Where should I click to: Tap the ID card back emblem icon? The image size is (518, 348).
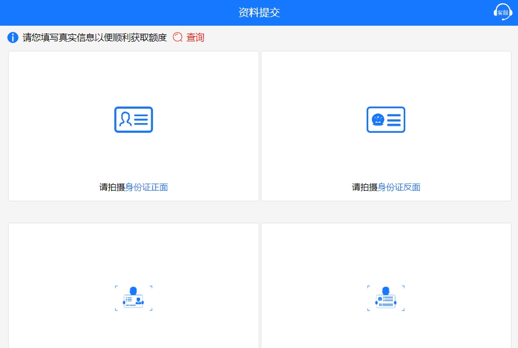coord(386,119)
